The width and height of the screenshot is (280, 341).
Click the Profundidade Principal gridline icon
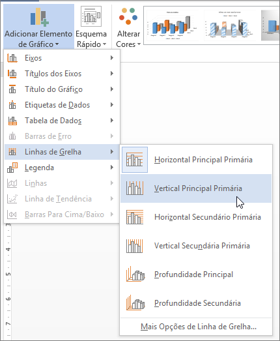click(x=135, y=274)
